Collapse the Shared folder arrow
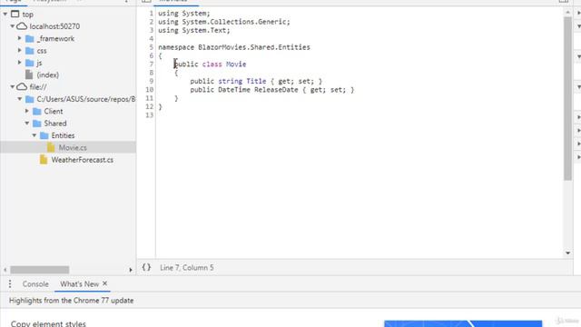 (x=27, y=124)
